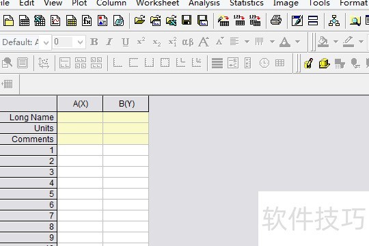Image resolution: width=369 pixels, height=246 pixels.
Task: Open Project Explorer from the hierarchy icon
Action: [334, 20]
